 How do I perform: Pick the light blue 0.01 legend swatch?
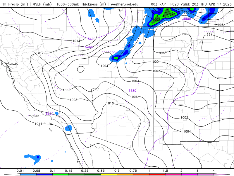[28, 175]
